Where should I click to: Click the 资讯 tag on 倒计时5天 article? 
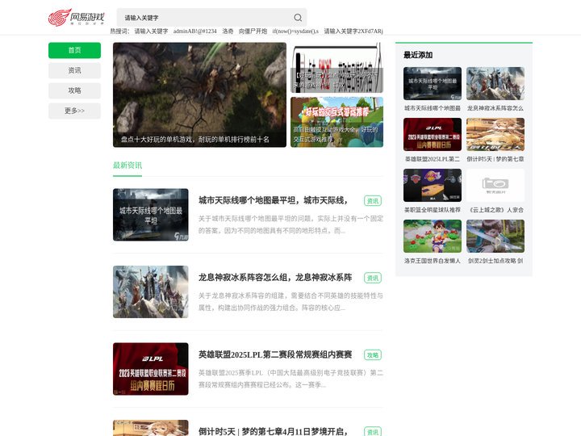tap(373, 431)
